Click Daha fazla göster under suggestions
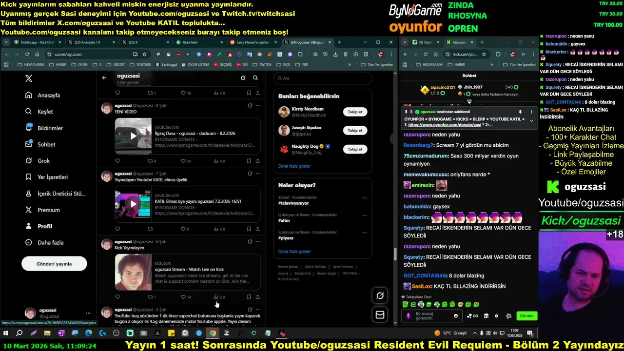Viewport: 624px width, 351px height. click(294, 166)
